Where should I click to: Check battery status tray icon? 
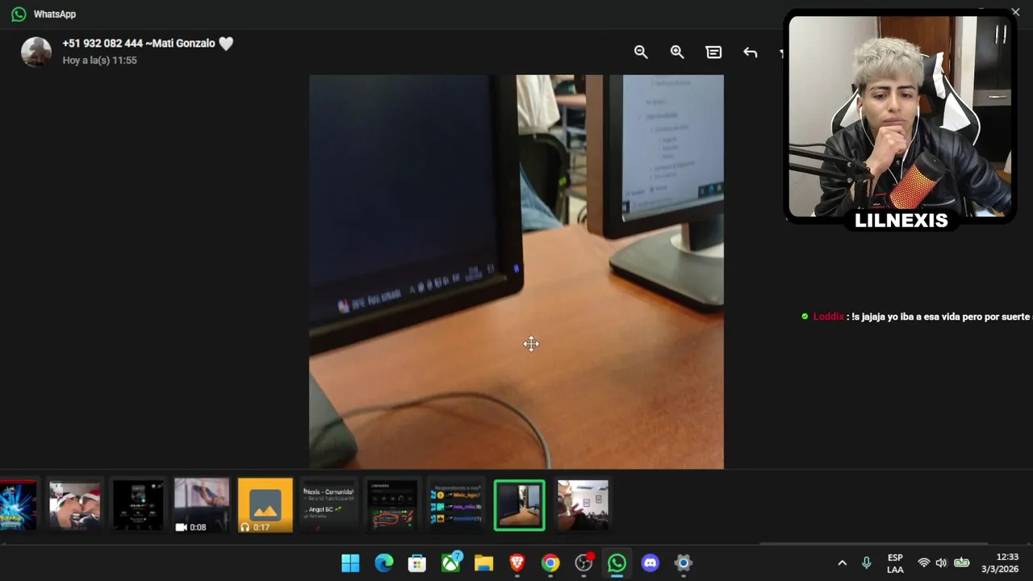point(962,563)
